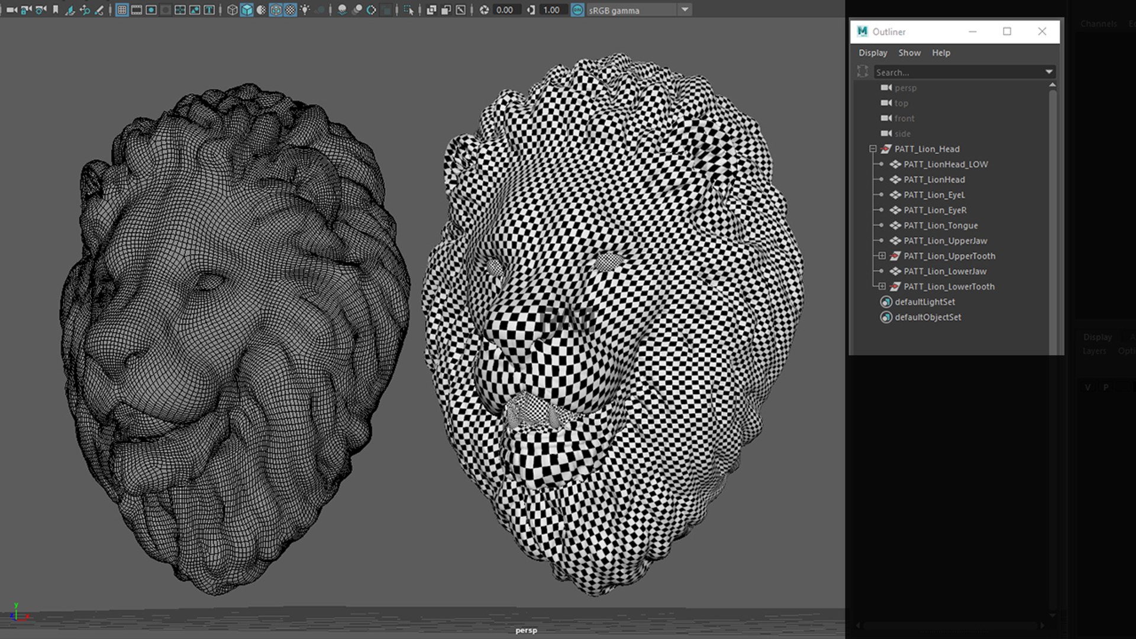Viewport: 1136px width, 639px height.
Task: Expand the PATT_Lion_UpperTooth group
Action: pyautogui.click(x=882, y=256)
